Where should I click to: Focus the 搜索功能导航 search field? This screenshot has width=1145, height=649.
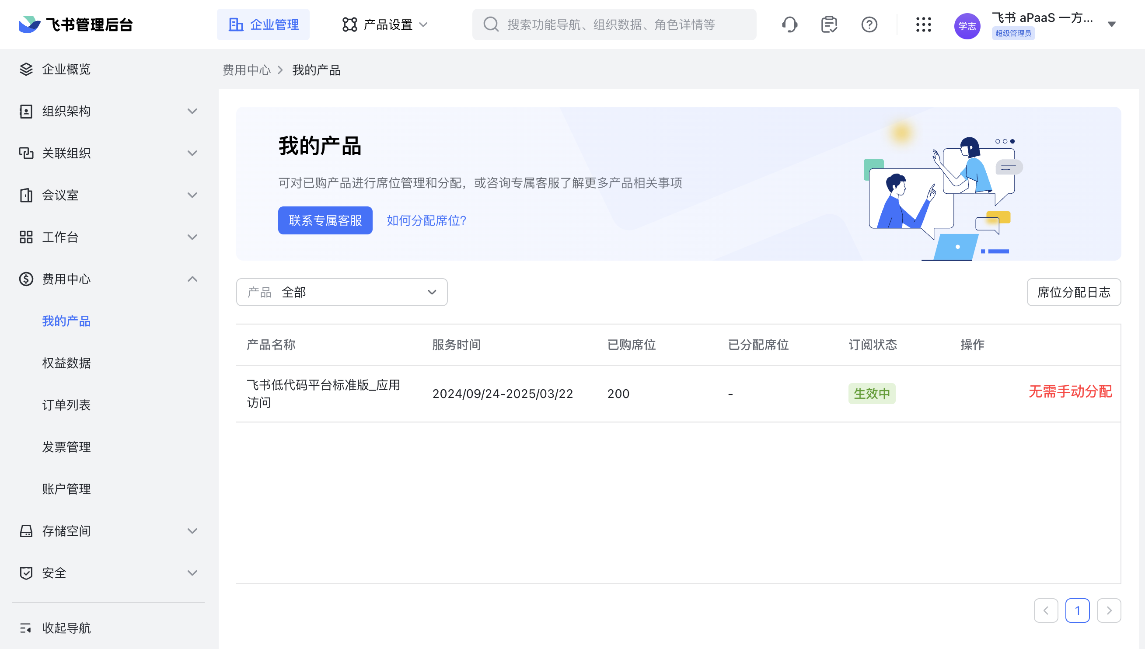pyautogui.click(x=614, y=24)
